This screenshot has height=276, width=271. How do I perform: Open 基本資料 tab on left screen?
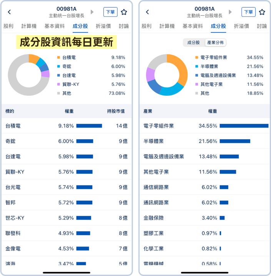pyautogui.click(x=55, y=26)
